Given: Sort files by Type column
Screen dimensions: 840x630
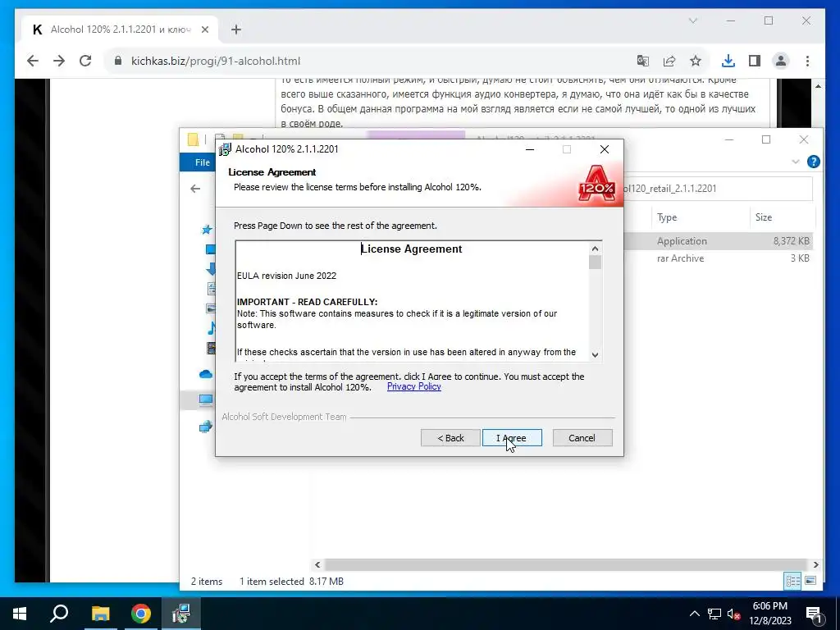Looking at the screenshot, I should (x=667, y=217).
